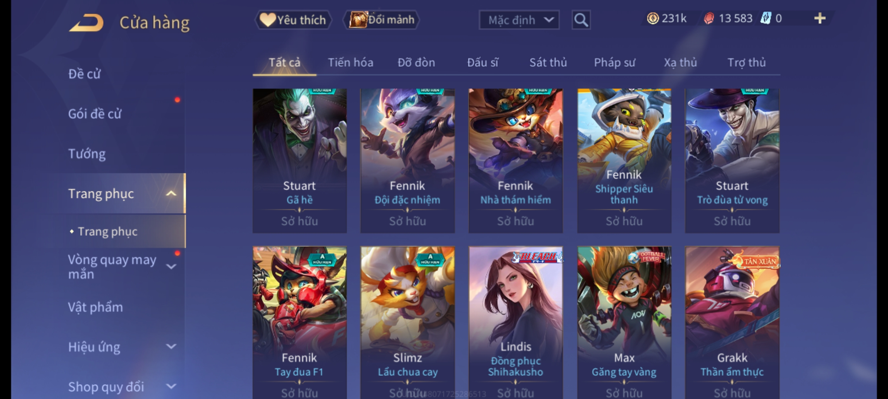
Task: Open Yêu thích favorites heart button
Action: coord(293,20)
